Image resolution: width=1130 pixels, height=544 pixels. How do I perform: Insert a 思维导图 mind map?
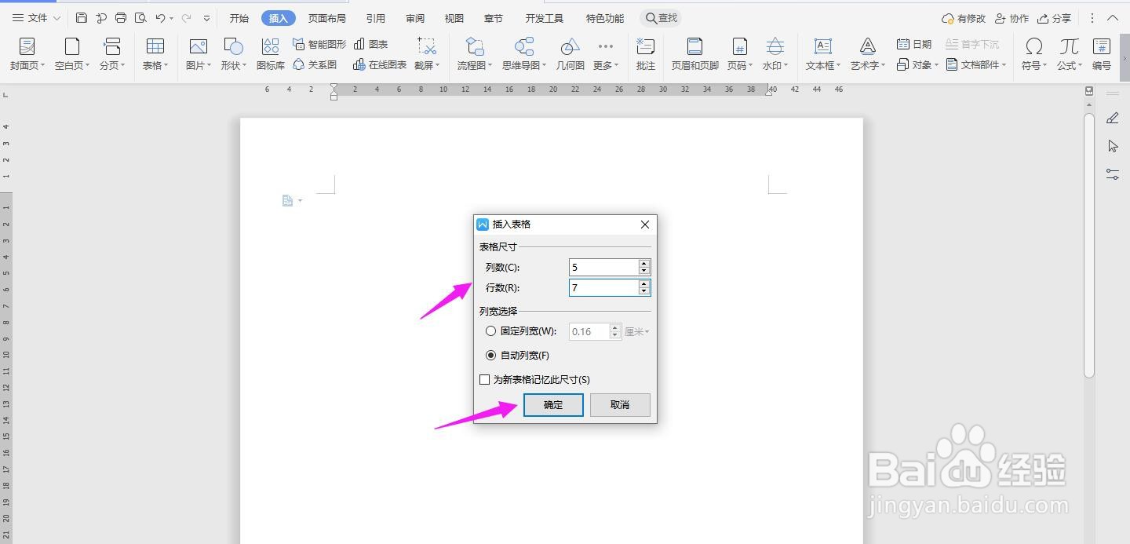(x=524, y=54)
